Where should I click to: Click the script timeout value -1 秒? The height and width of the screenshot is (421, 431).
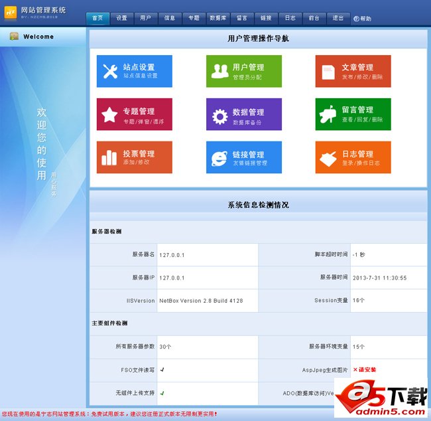point(359,255)
